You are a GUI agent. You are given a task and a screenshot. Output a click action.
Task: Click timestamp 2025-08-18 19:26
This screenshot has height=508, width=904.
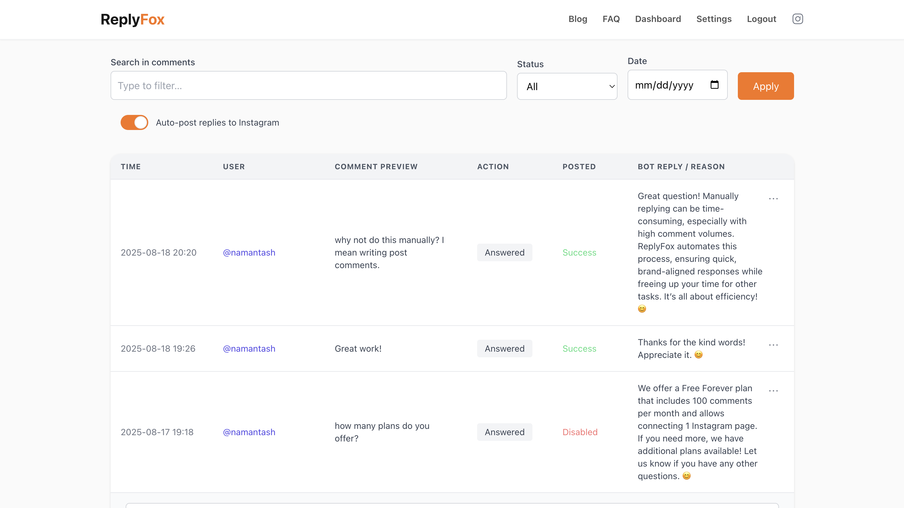(x=158, y=349)
